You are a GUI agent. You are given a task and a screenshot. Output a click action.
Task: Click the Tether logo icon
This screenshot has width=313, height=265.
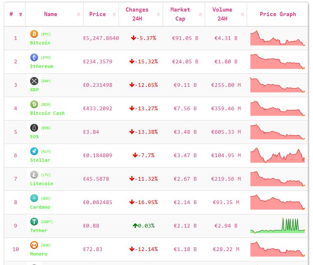pos(34,221)
